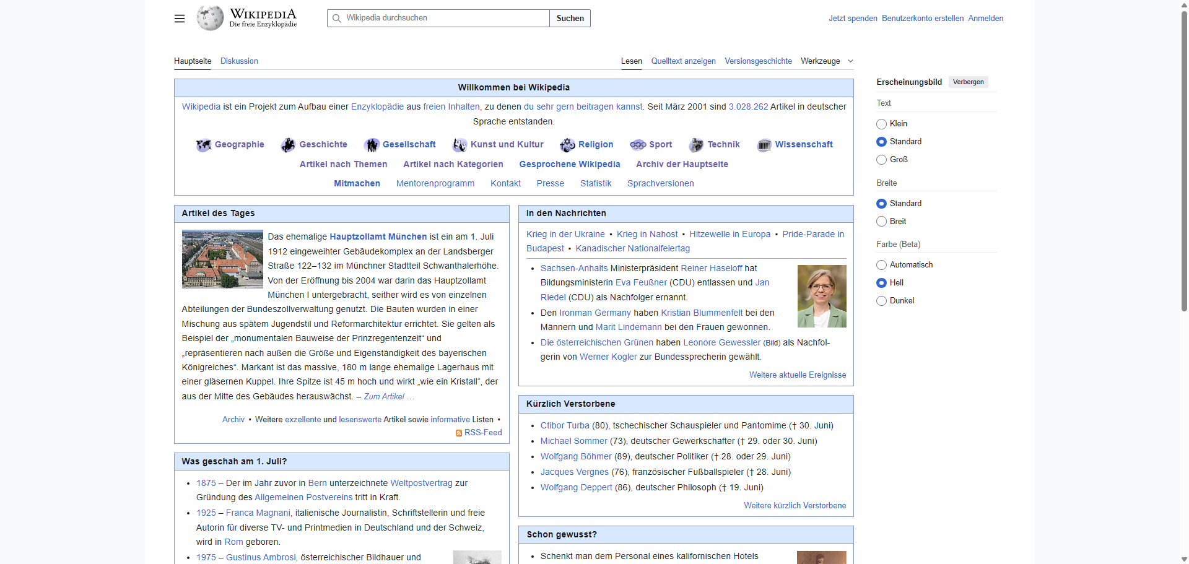Open the Statistik link
Viewport: 1189px width, 564px height.
595,184
